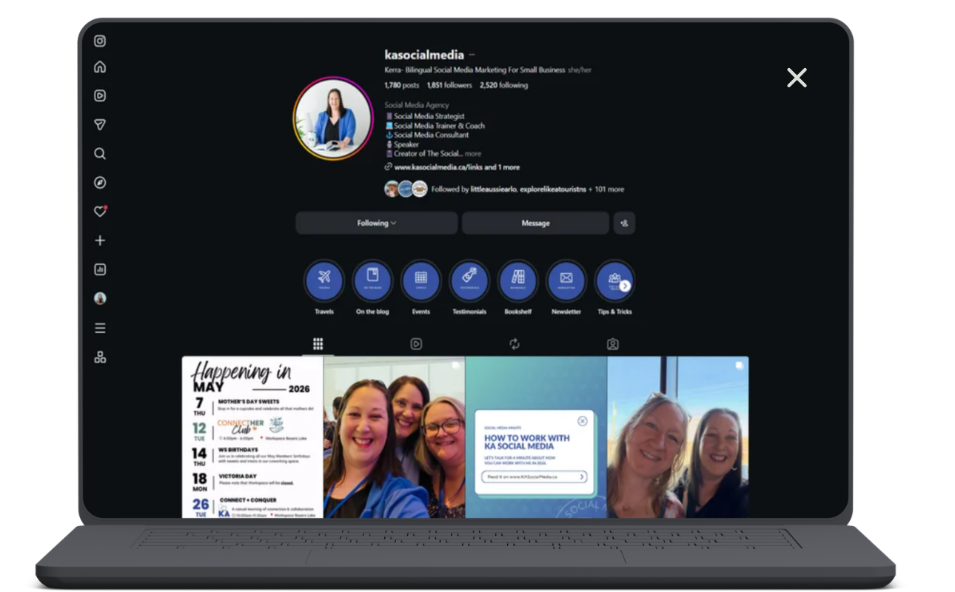The width and height of the screenshot is (955, 592).
Task: Expand the bio with the more link
Action: [x=473, y=154]
